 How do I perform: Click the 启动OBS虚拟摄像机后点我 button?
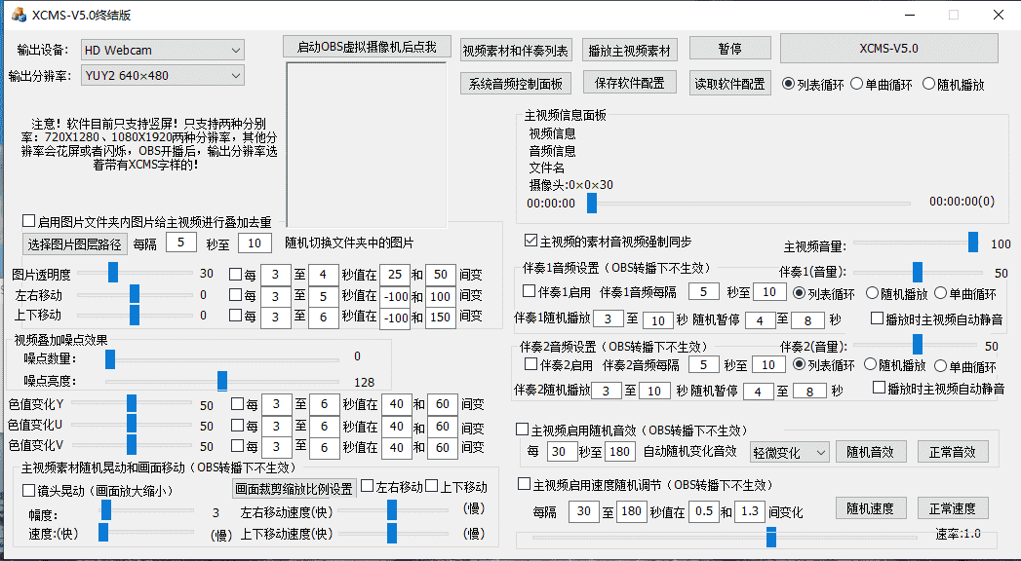366,46
